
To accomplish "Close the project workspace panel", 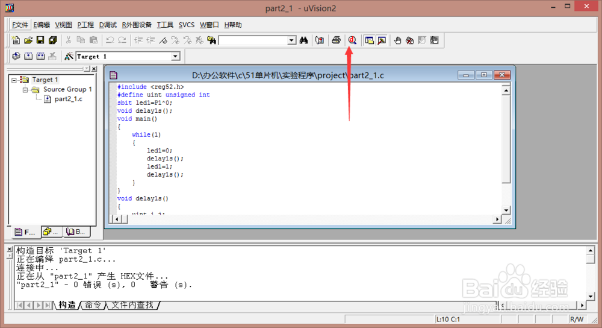I will coord(94,69).
